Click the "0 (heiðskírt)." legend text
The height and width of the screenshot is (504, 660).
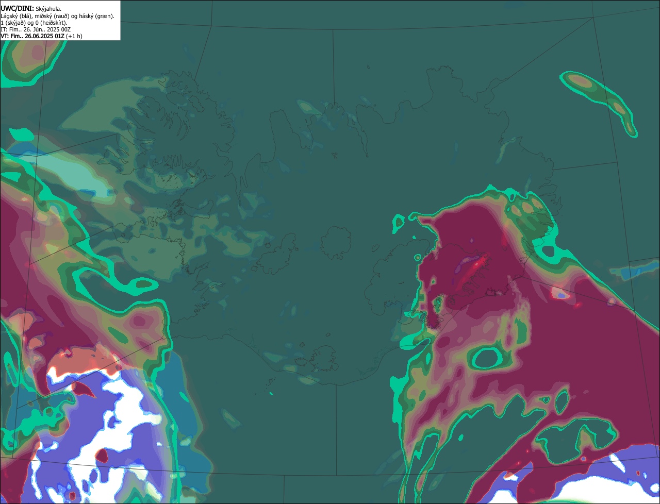pos(51,23)
